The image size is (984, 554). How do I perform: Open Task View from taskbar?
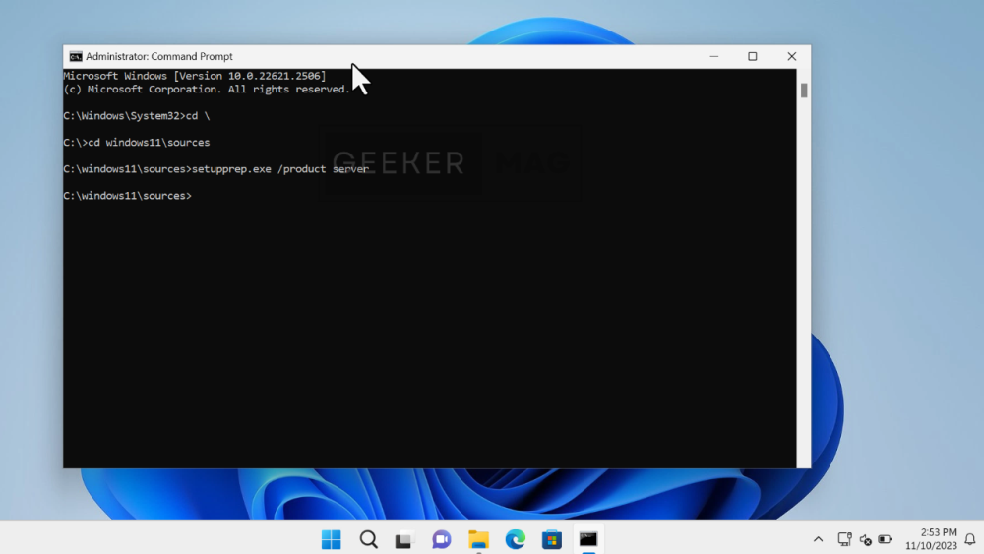pyautogui.click(x=404, y=539)
